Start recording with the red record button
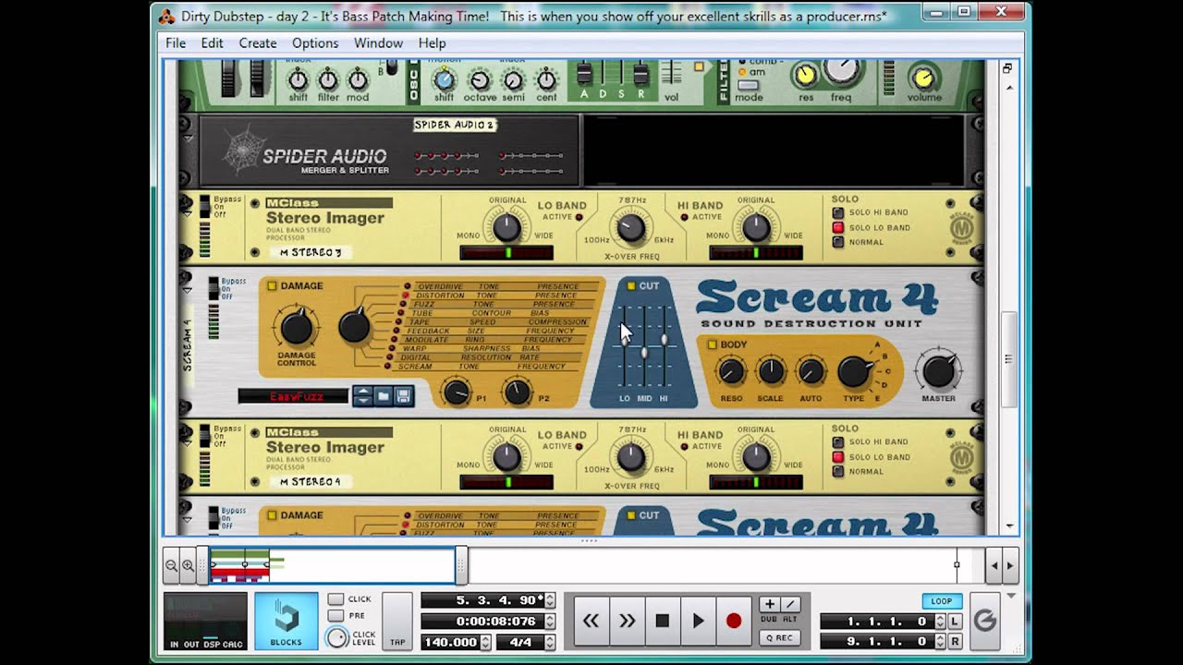The width and height of the screenshot is (1183, 665). click(x=734, y=621)
